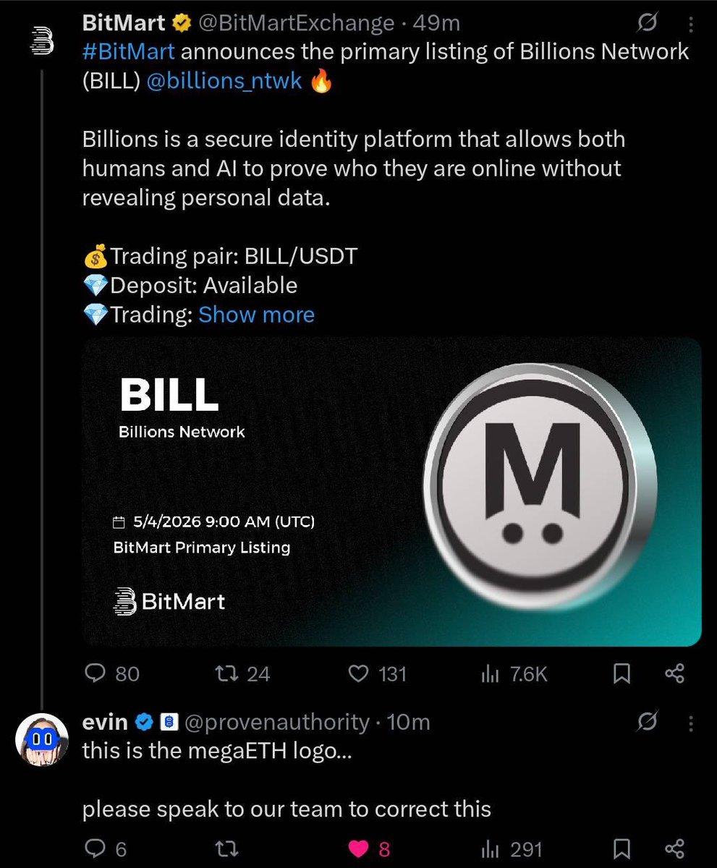The height and width of the screenshot is (868, 717).
Task: Repost BitMart's listing announcement
Action: point(245,674)
